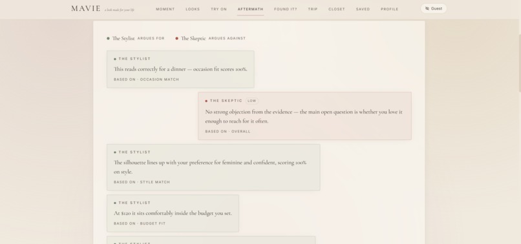Click the Guest account button
This screenshot has height=244, width=521.
[x=434, y=8]
